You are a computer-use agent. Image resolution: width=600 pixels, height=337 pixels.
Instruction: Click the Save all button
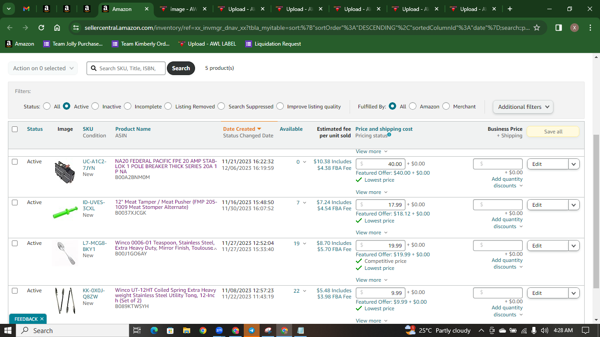pos(553,132)
